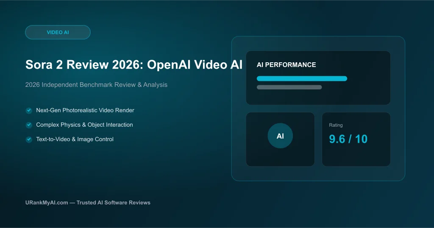Click the 2026 Independent Benchmark Review subtitle
The width and height of the screenshot is (434, 228).
[96, 85]
